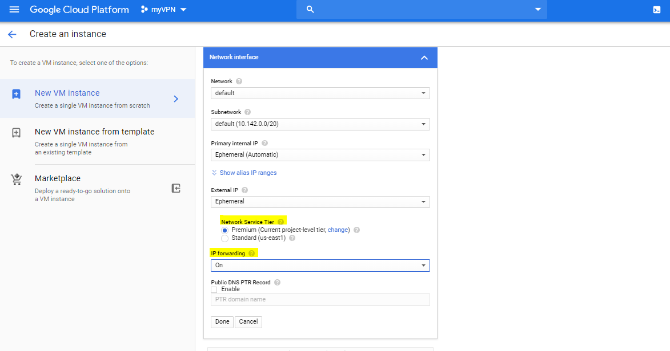Click the top search input field
670x351 pixels.
coord(422,9)
